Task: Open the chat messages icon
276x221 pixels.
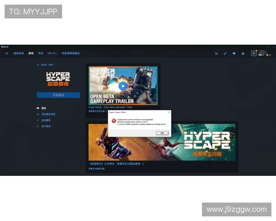Action: (234, 53)
